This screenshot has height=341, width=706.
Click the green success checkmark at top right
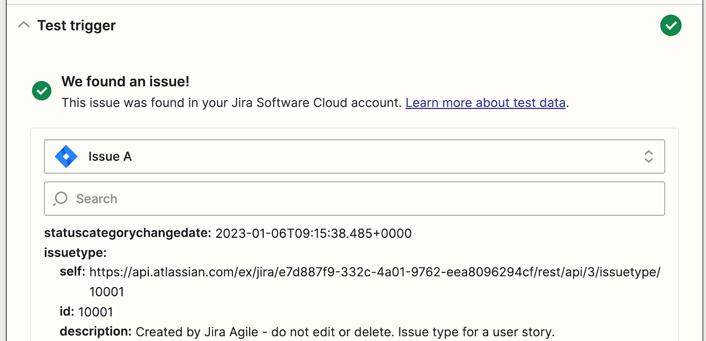(x=671, y=26)
